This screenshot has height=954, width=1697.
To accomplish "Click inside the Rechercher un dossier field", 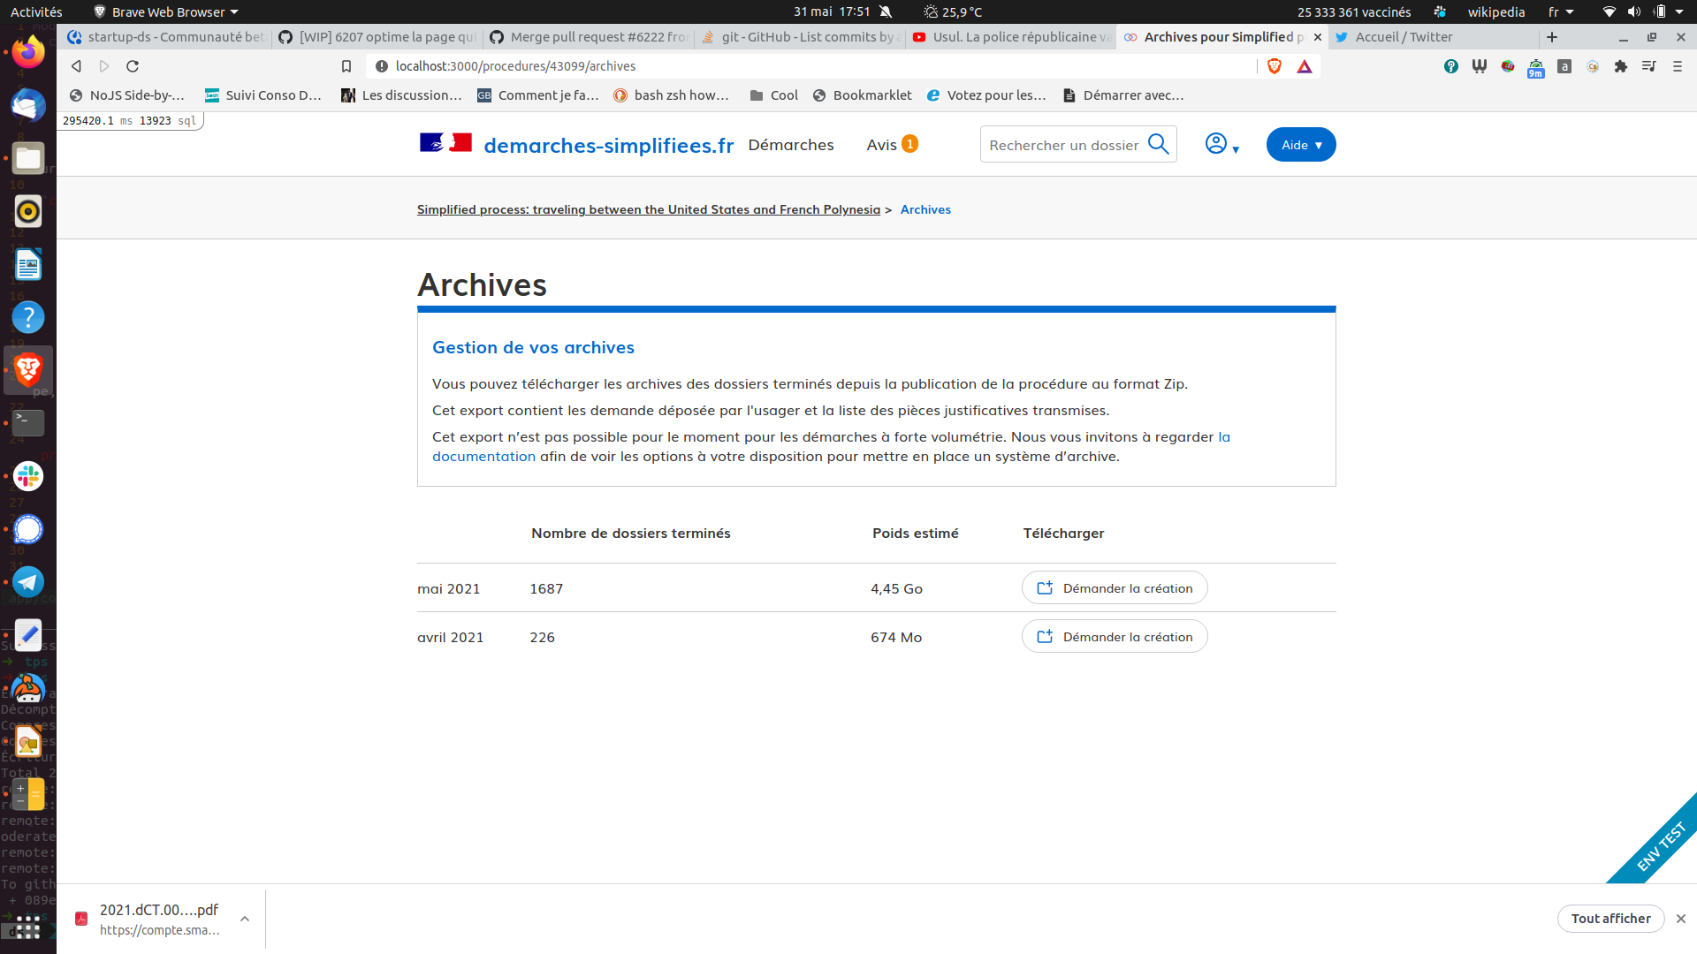I will (1061, 144).
